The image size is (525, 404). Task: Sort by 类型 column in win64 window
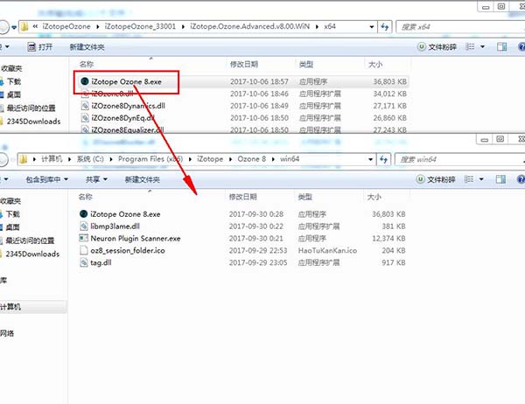pos(305,197)
